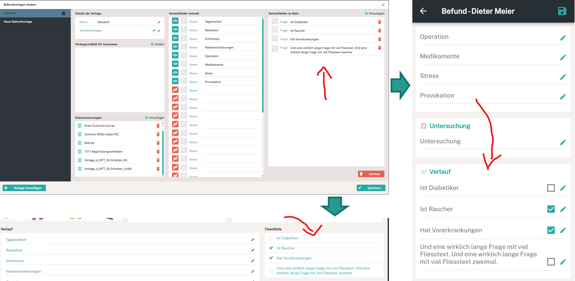This screenshot has height=281, width=575.
Task: Click Hinzufügen above Verlaufsfelder Ja-Nein
Action: pos(375,14)
